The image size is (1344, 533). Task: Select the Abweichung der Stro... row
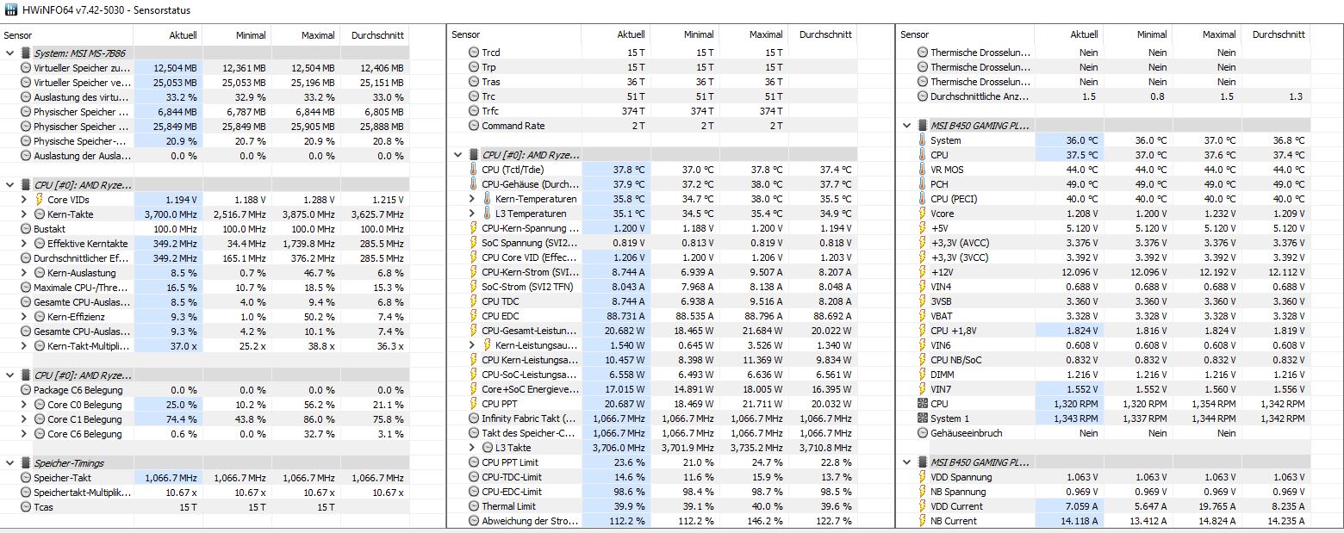click(654, 521)
